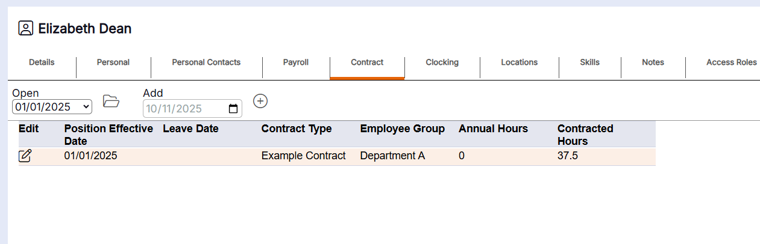
Task: Switch to the Locations tab
Action: coord(519,63)
